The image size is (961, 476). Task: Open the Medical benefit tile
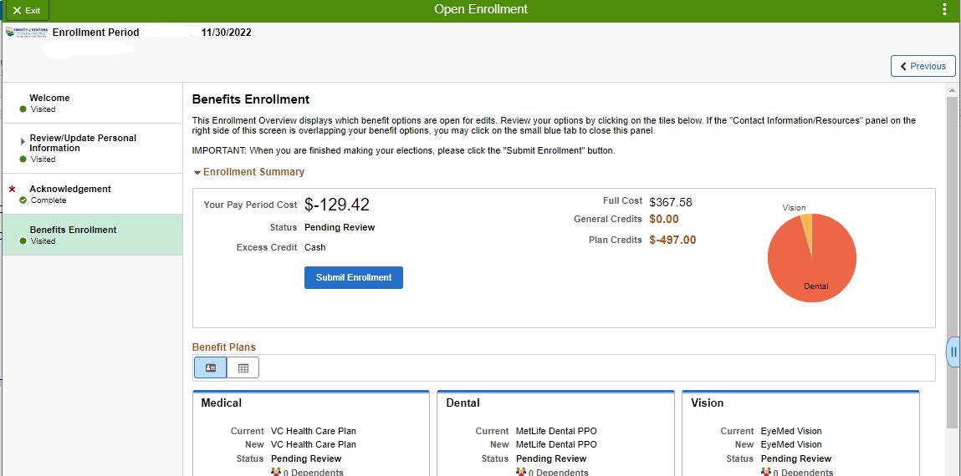(311, 433)
